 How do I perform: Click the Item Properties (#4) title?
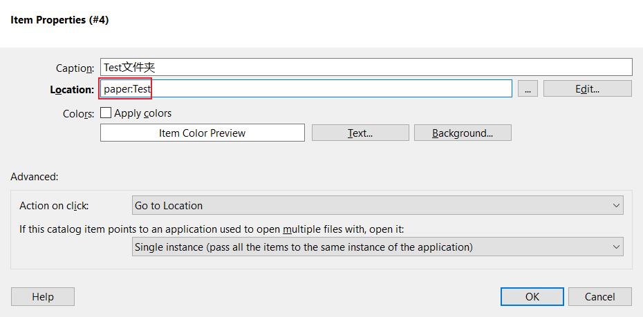pos(59,20)
